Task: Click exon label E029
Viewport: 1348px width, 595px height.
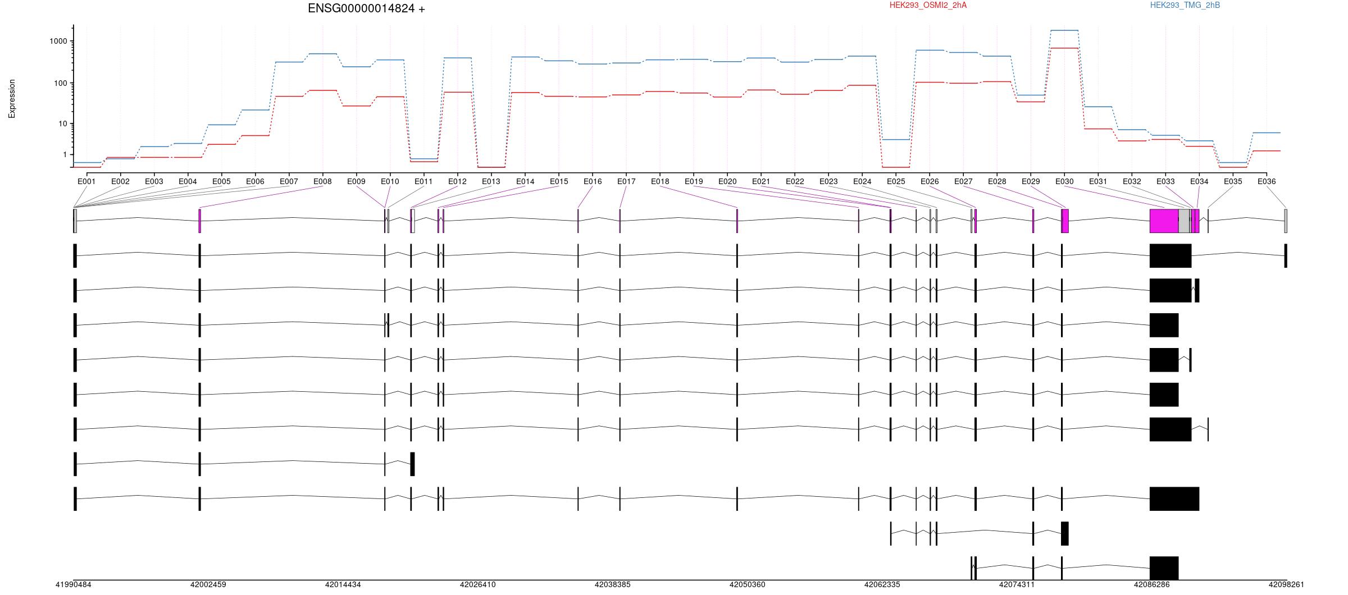Action: tap(1031, 181)
